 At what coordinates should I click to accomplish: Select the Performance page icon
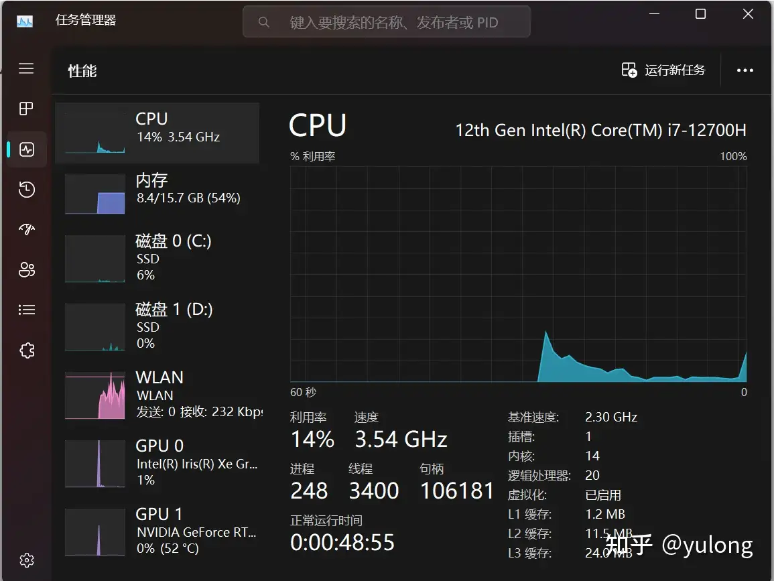tap(27, 149)
